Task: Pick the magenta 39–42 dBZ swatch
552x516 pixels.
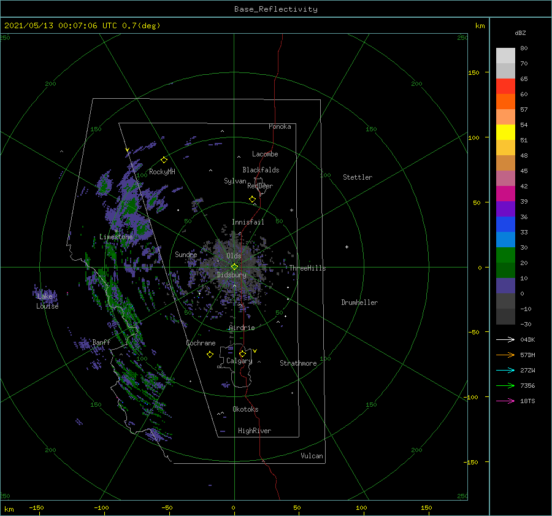Action: (x=505, y=194)
